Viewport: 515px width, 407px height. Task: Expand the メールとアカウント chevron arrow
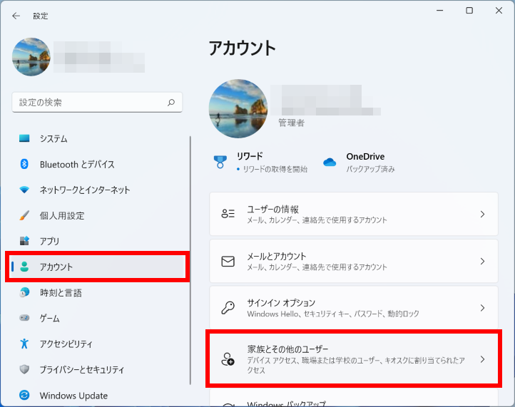[x=482, y=262]
